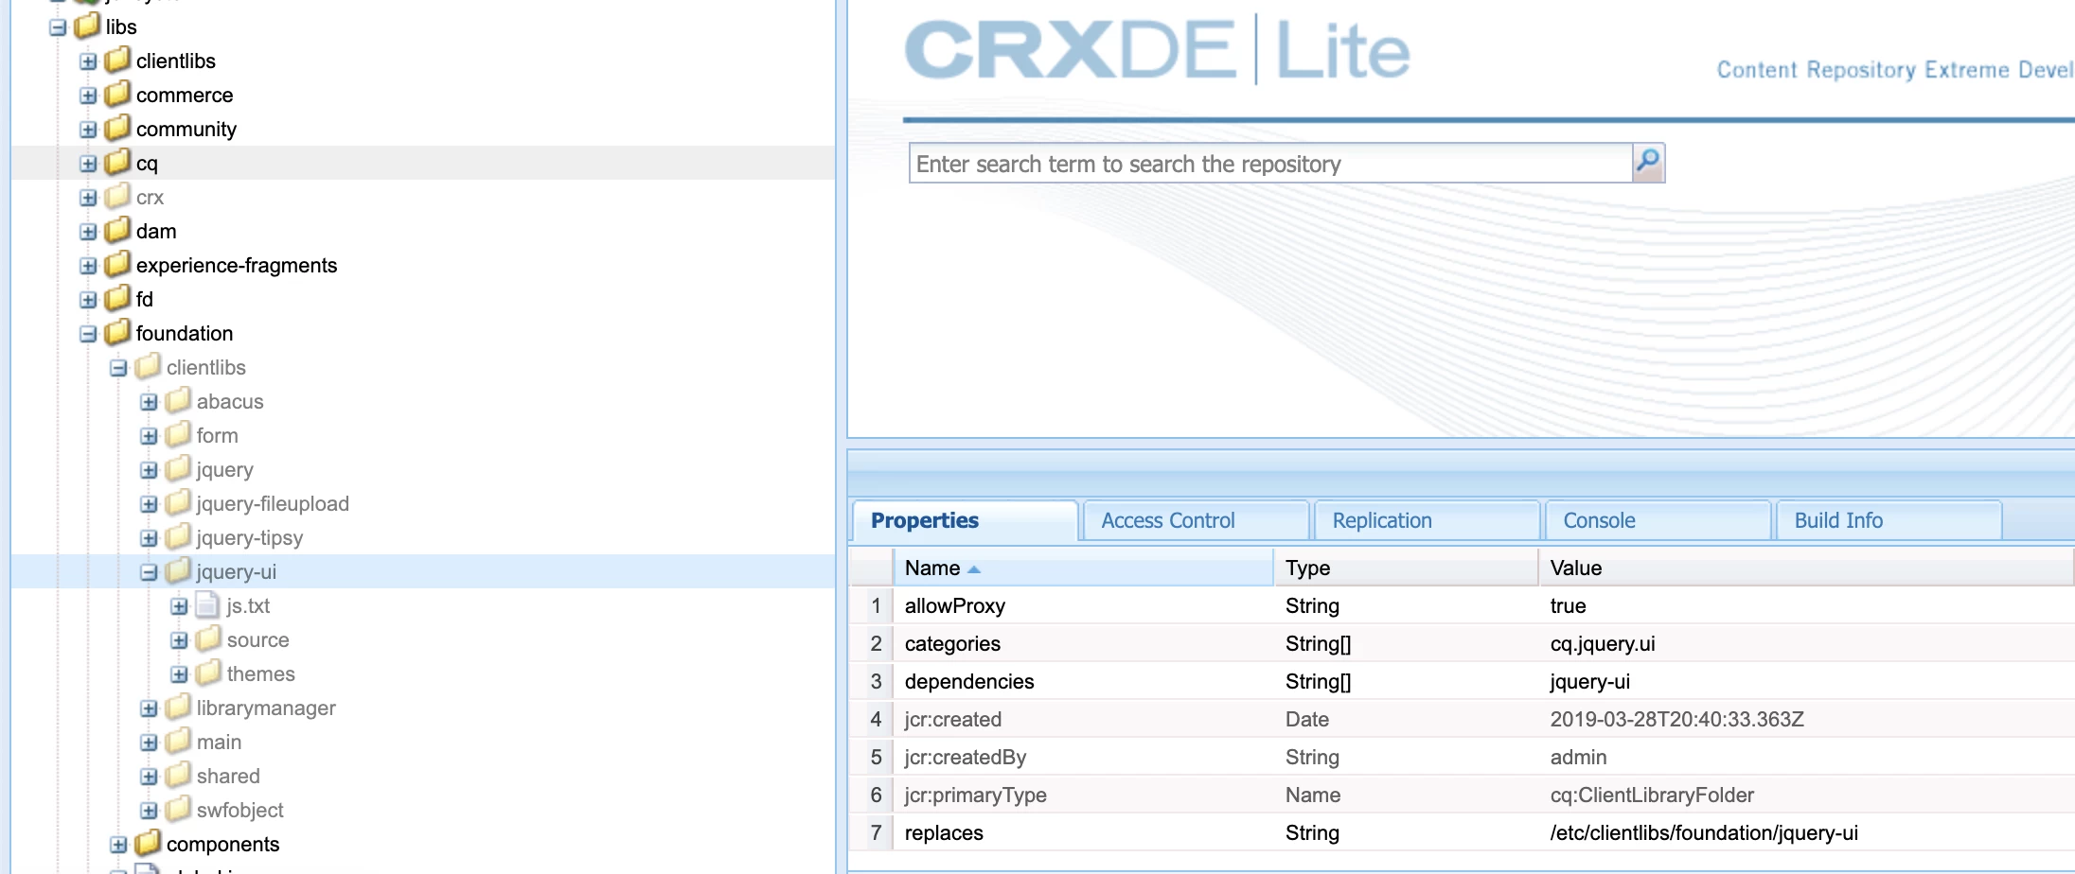
Task: Select the allowProxy property name
Action: click(955, 605)
